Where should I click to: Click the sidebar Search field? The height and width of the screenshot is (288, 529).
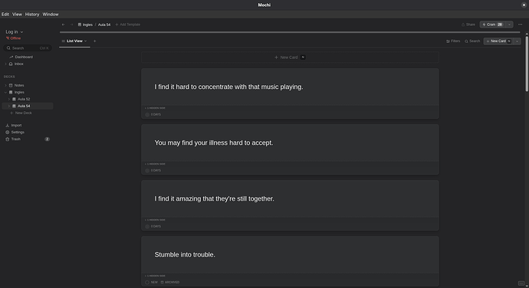coord(28,48)
